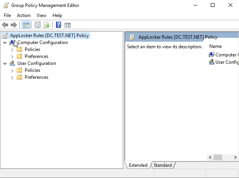Click the Forward arrow toolbar icon
The width and height of the screenshot is (239, 178).
click(14, 25)
